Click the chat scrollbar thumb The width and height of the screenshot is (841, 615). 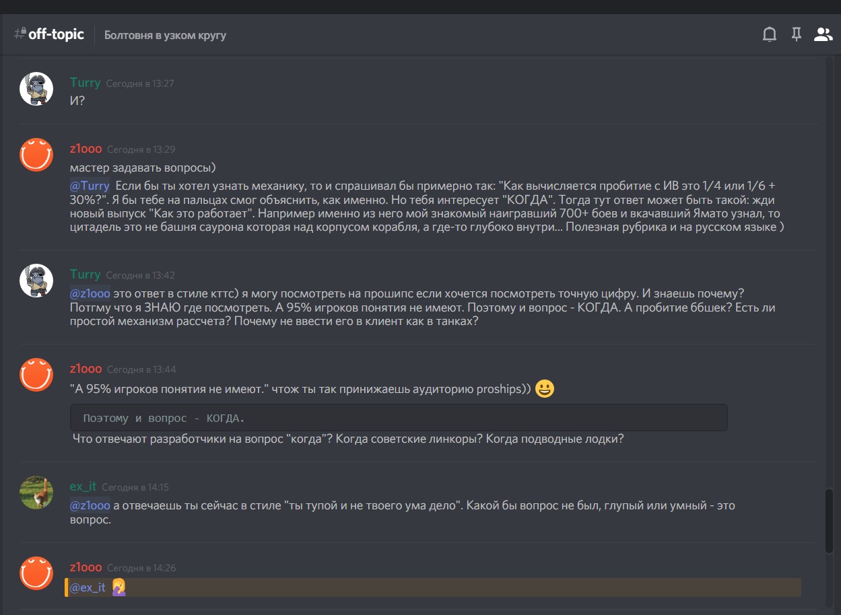coord(830,521)
